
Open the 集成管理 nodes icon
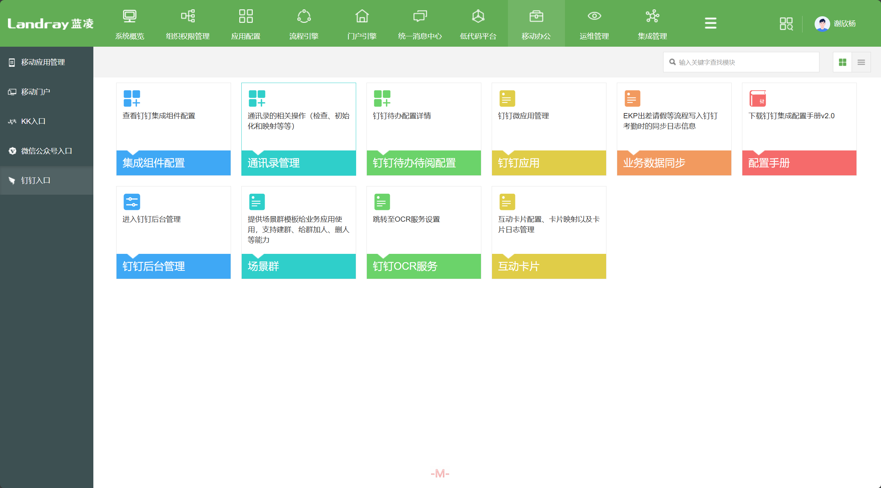[652, 16]
